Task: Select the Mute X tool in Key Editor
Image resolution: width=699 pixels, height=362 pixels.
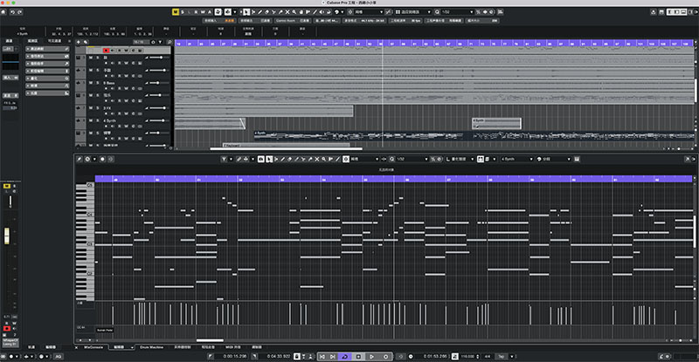Action: [x=317, y=159]
